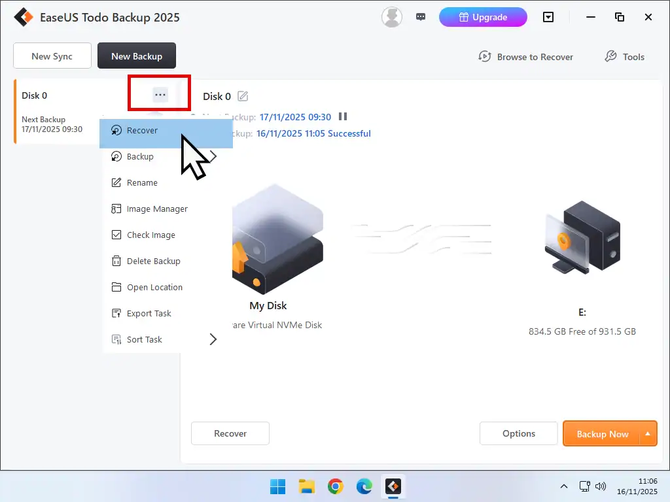Image resolution: width=670 pixels, height=502 pixels.
Task: Click the Backup Now button
Action: point(602,433)
